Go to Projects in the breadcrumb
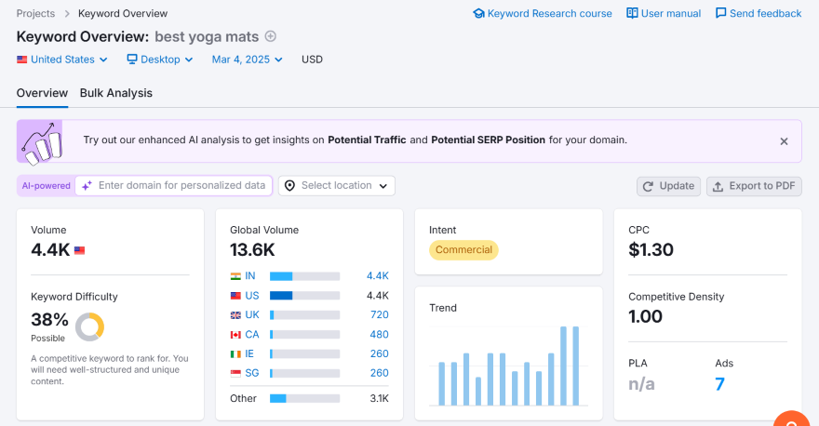Viewport: 819px width, 426px height. 35,14
